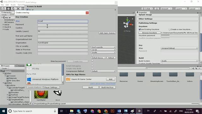Open Microsoft Word from taskbar
The image size is (202, 114).
coord(119,111)
